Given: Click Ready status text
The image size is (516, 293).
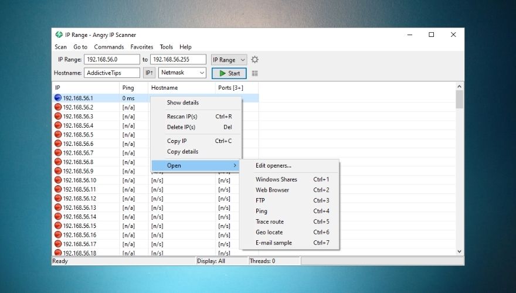Looking at the screenshot, I should pyautogui.click(x=60, y=261).
